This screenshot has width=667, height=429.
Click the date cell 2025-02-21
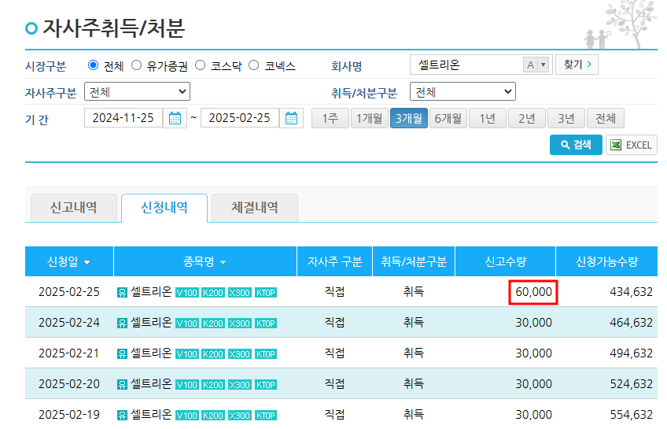tap(69, 353)
